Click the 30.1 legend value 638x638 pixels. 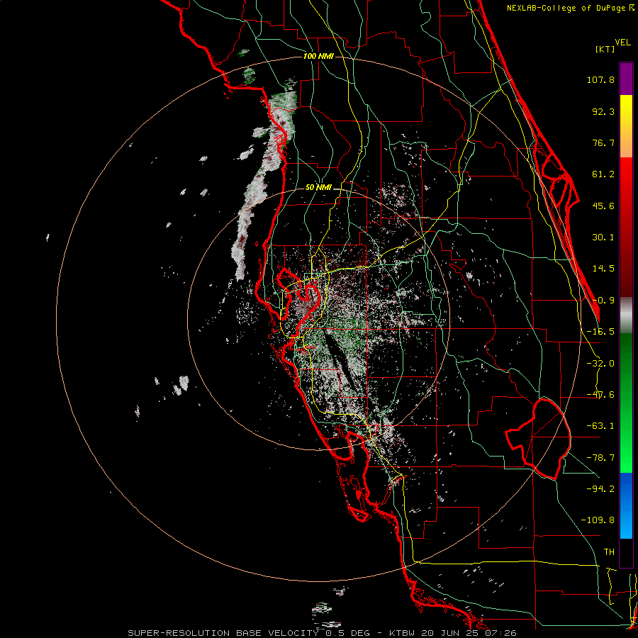(603, 237)
